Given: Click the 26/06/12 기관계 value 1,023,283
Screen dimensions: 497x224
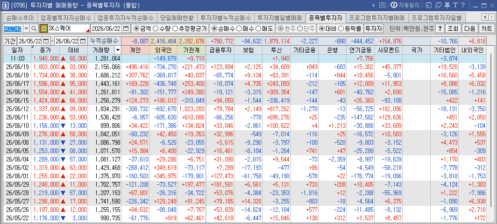Looking at the screenshot, I should (x=192, y=109).
